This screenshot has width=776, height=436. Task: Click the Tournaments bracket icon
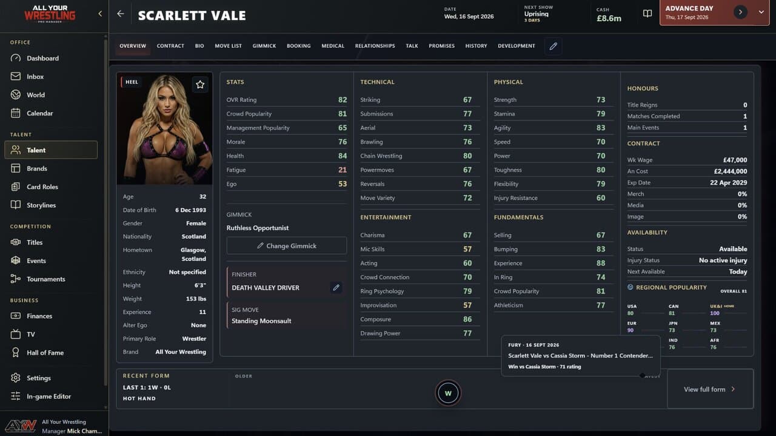point(16,279)
